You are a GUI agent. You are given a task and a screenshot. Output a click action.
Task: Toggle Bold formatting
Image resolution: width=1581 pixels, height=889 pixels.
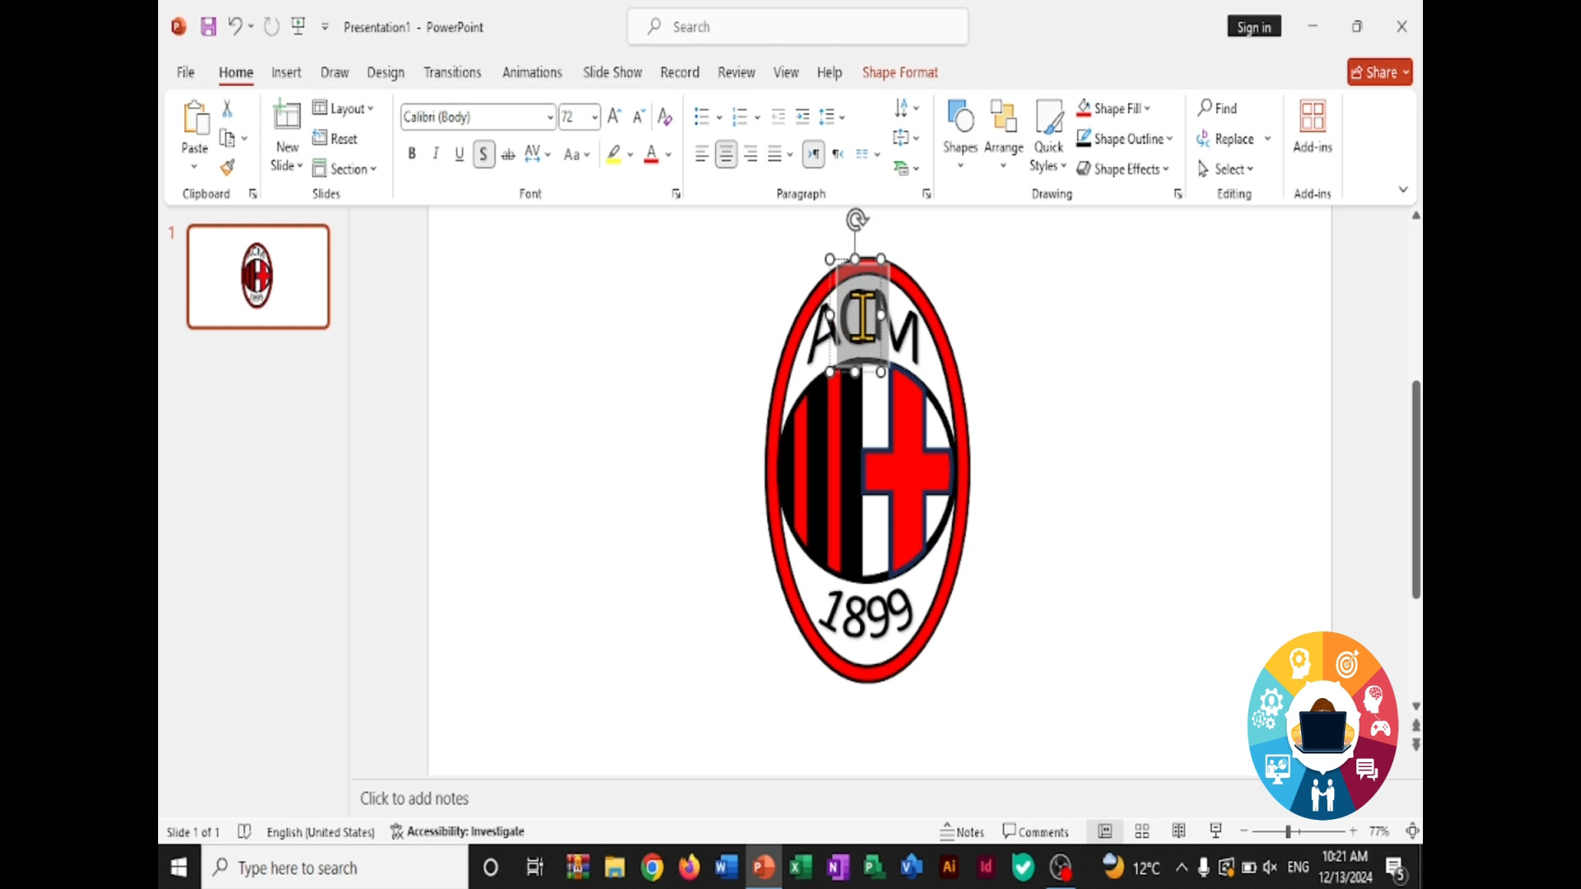coord(412,154)
